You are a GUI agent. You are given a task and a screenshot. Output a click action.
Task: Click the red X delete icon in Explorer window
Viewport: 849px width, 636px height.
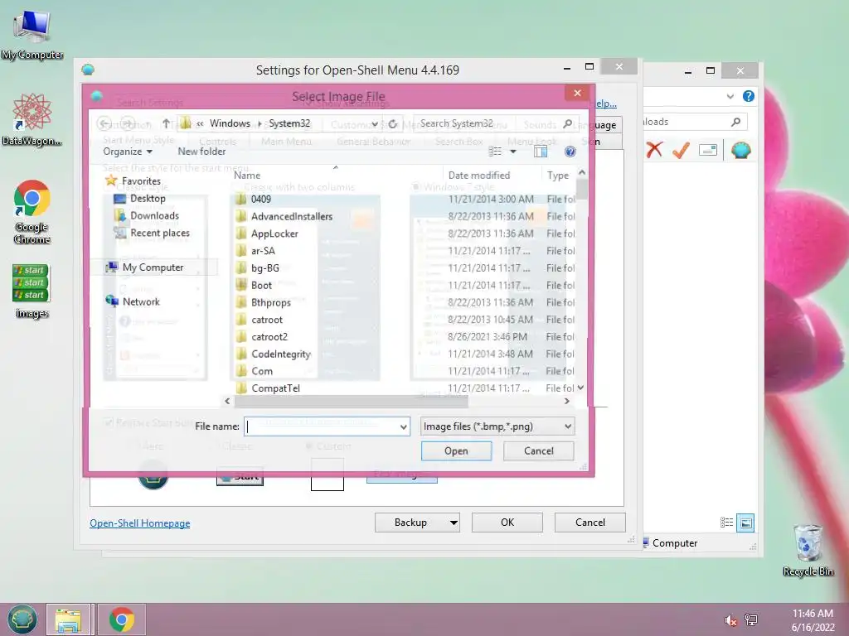pyautogui.click(x=654, y=149)
